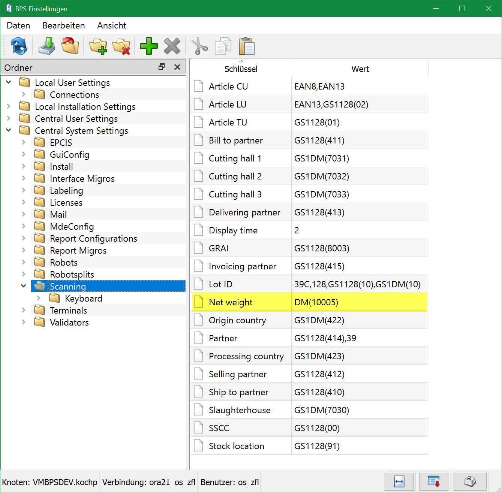Collapse the Local User Settings node
502x493 pixels.
pos(9,82)
